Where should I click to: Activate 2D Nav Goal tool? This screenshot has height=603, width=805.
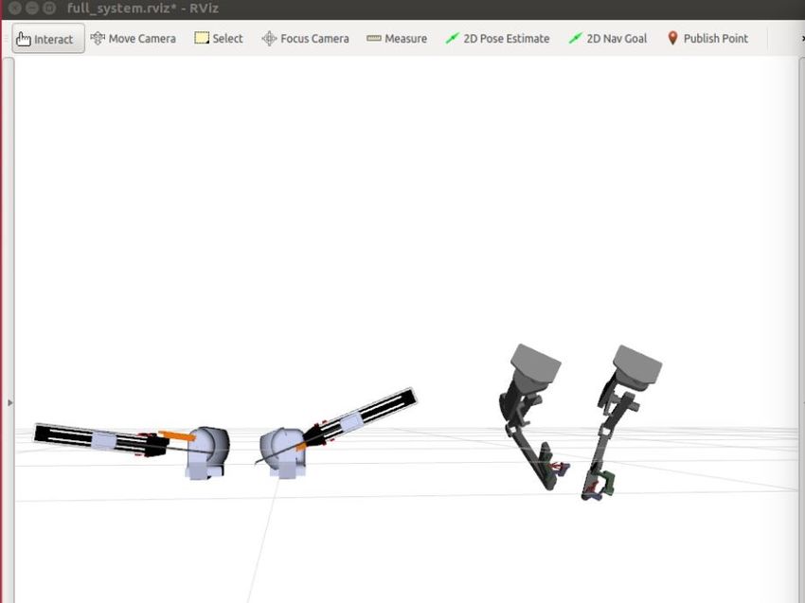click(608, 39)
